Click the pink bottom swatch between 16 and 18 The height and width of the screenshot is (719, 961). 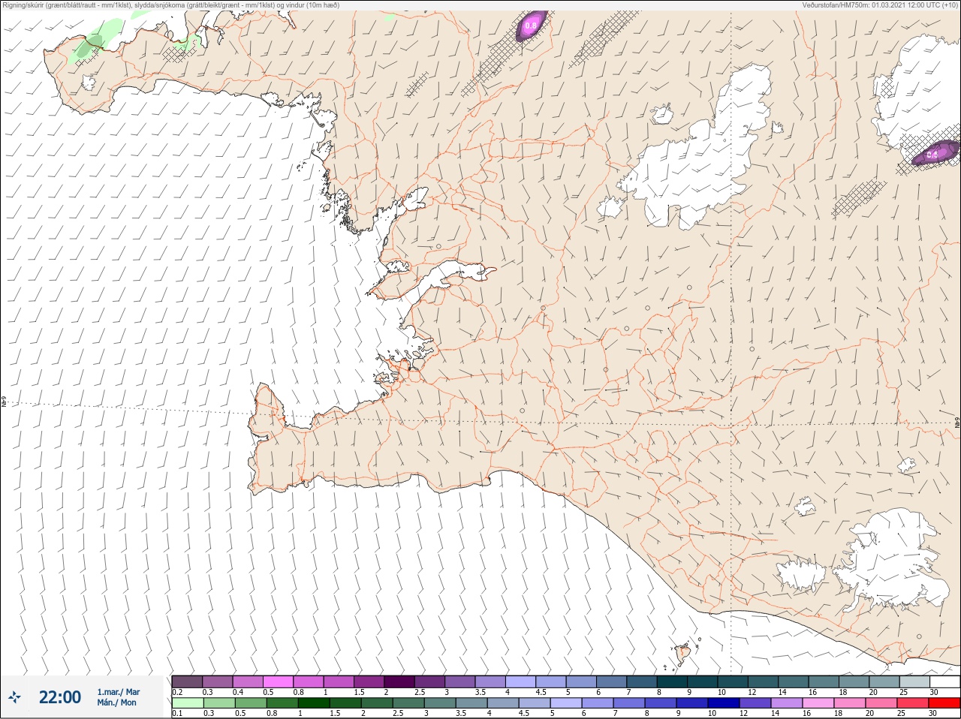[x=818, y=703]
